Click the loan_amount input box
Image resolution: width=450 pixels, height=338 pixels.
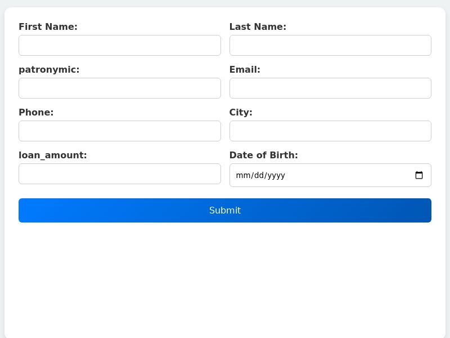(x=120, y=174)
